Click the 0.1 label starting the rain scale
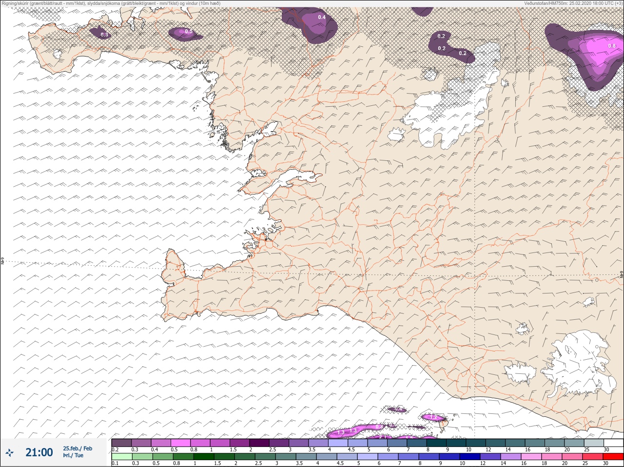 pyautogui.click(x=115, y=464)
